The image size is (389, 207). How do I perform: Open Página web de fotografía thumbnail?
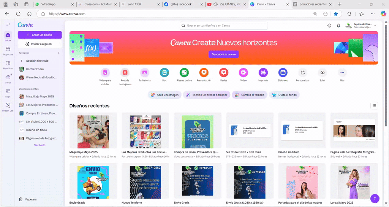coord(354,131)
